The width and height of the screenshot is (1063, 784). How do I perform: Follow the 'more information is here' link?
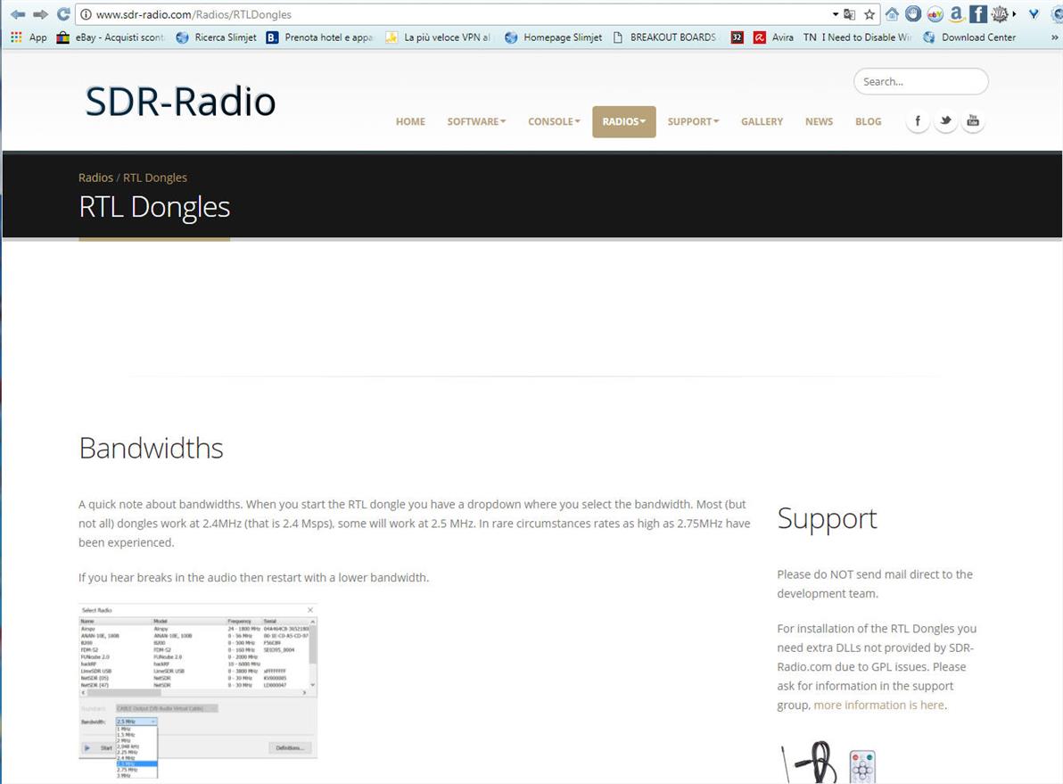[x=878, y=705]
